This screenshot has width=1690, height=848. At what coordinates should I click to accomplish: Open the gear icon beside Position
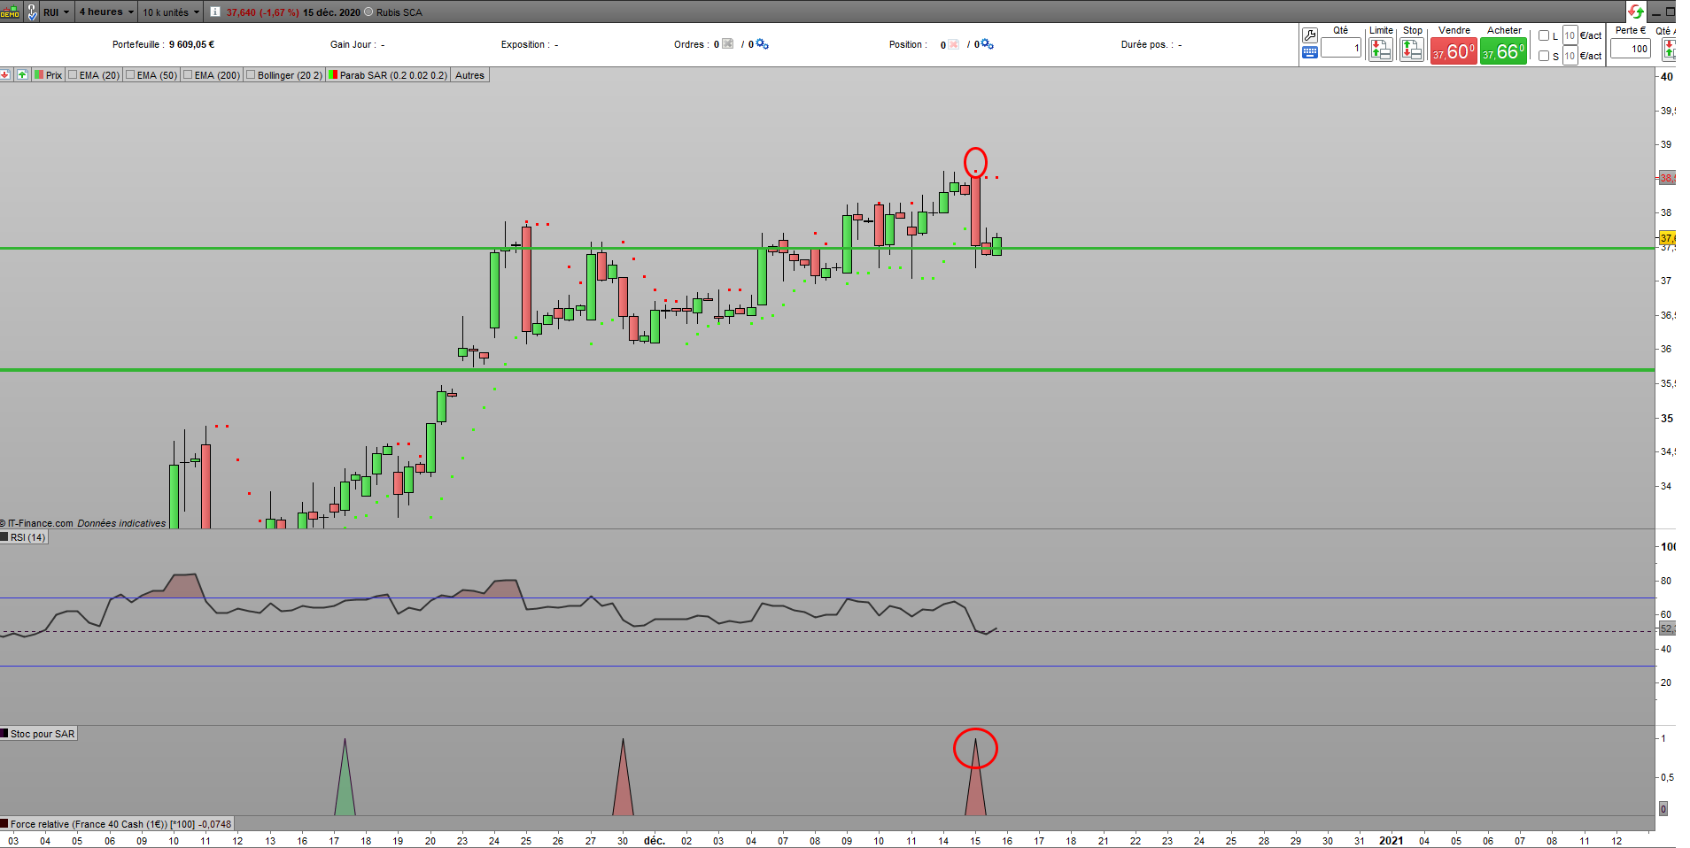point(987,44)
